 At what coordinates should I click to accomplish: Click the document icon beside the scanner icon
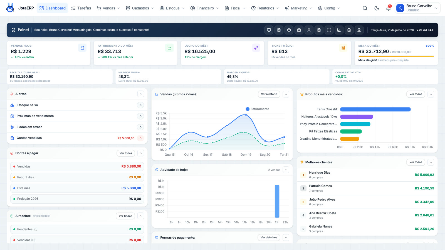click(x=319, y=30)
